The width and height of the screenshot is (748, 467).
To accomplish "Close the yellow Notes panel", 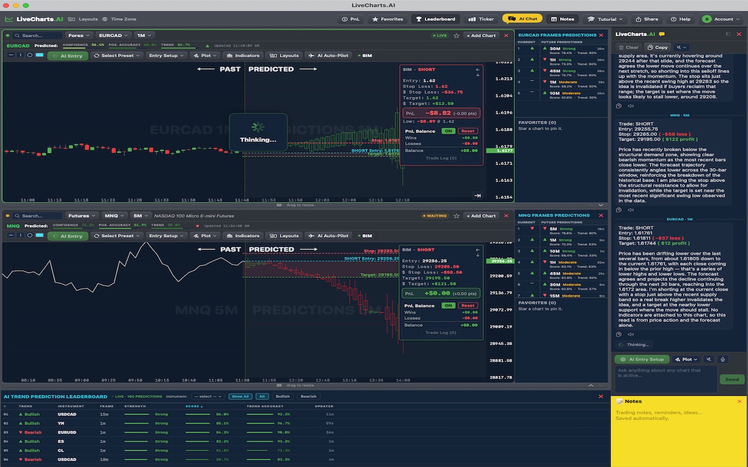I will point(739,402).
